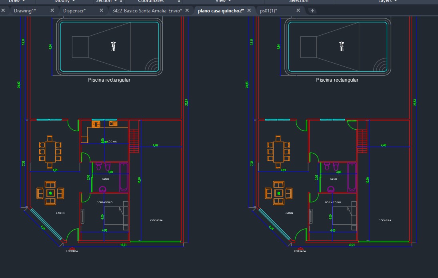The image size is (438, 278).
Task: Open a new drawing tab with plus button
Action: click(312, 11)
